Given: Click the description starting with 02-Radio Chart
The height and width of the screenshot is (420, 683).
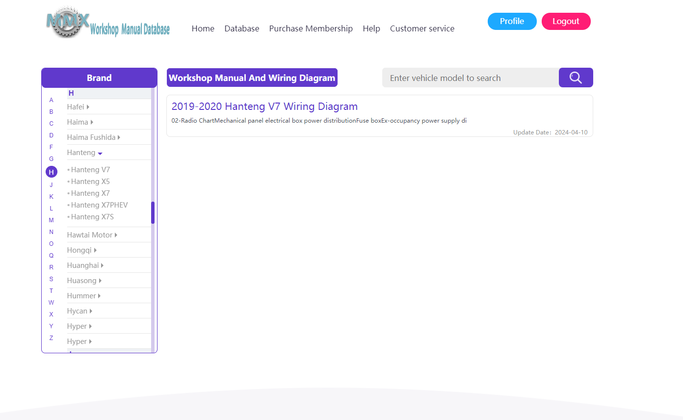Looking at the screenshot, I should coord(319,120).
